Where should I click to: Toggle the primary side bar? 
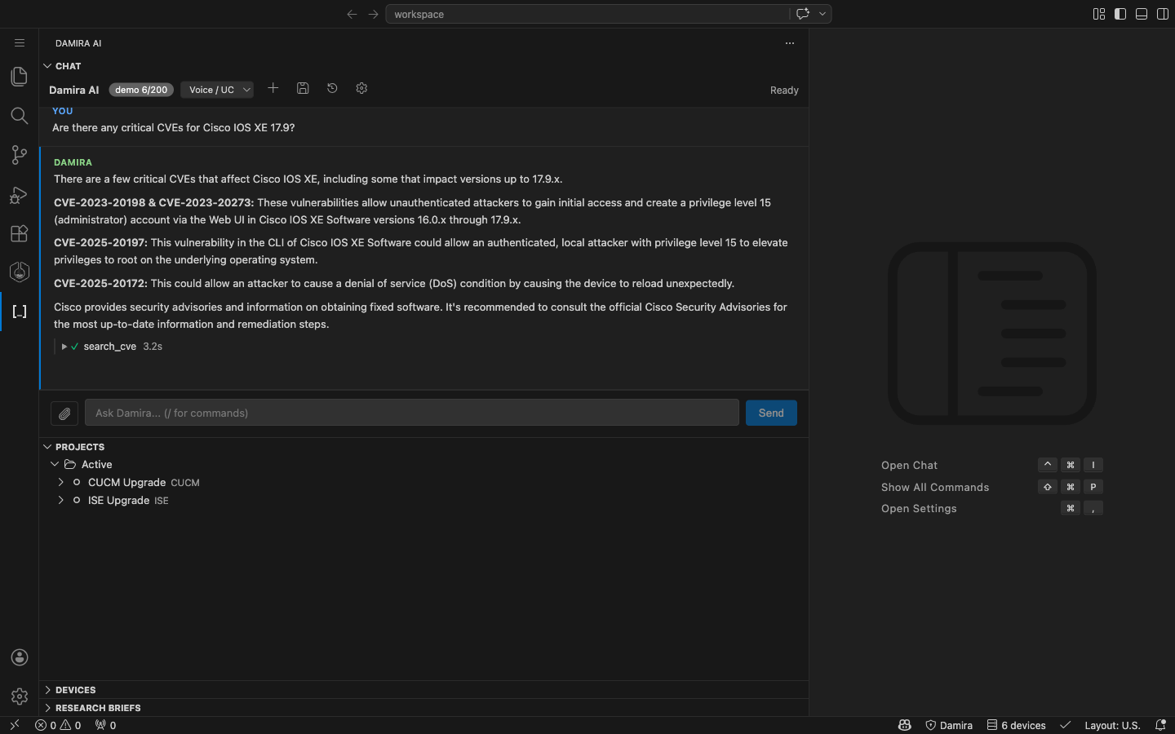1120,14
